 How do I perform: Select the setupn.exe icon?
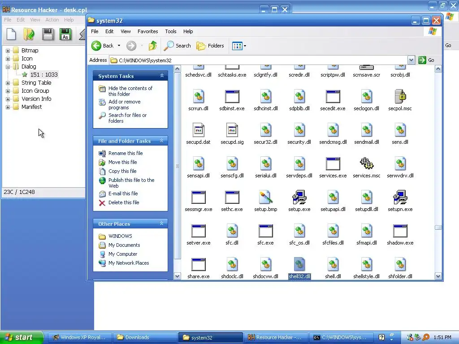400,197
